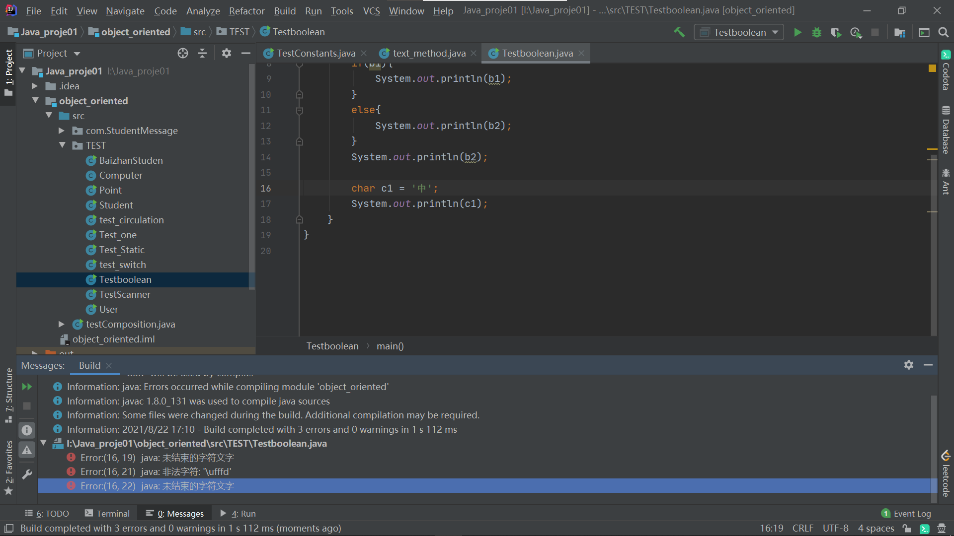Screen dimensions: 954x536
Task: Open Messages panel settings gear
Action: click(909, 365)
